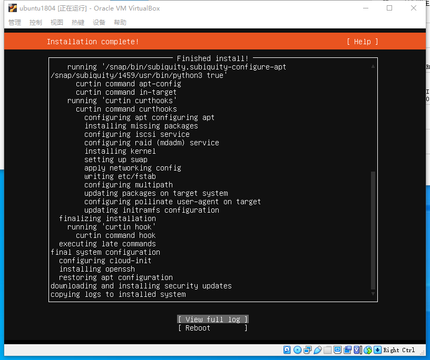Open the 视图 menu
This screenshot has height=360, width=430.
click(56, 22)
